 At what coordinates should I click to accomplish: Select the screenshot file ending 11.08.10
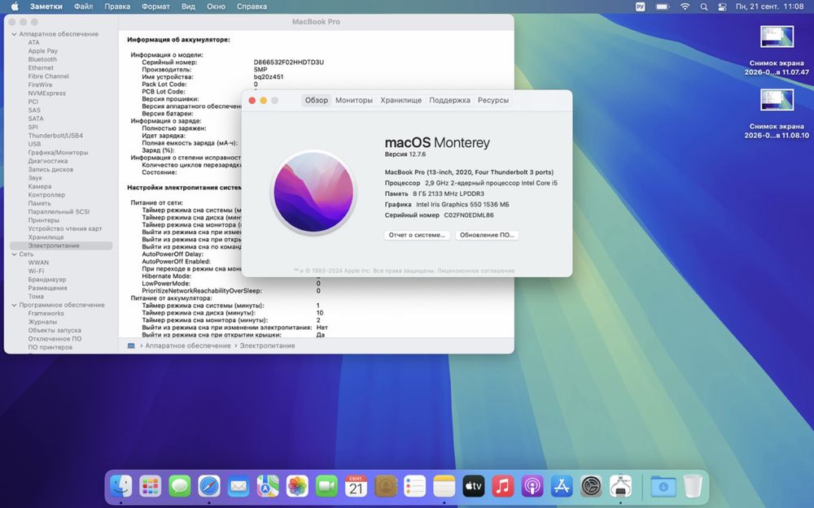click(x=777, y=114)
